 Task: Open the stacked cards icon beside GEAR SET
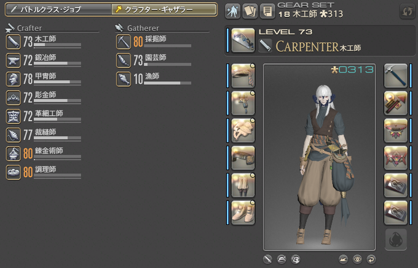click(x=250, y=11)
